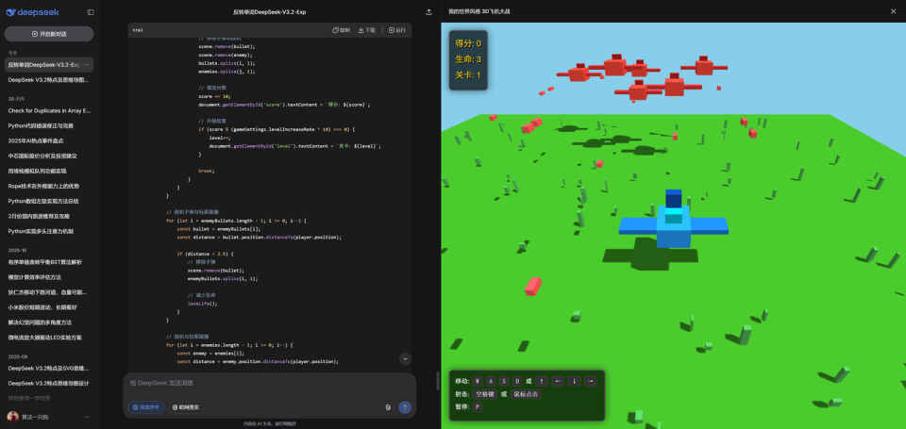Collapse the sidebar with the panel icon
Screen dimensions: 906x429
click(x=91, y=12)
